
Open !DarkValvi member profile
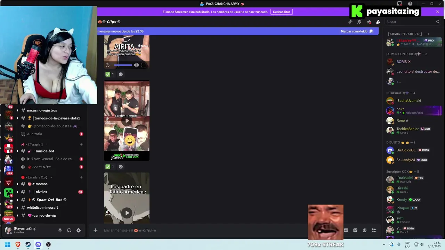(x=413, y=180)
